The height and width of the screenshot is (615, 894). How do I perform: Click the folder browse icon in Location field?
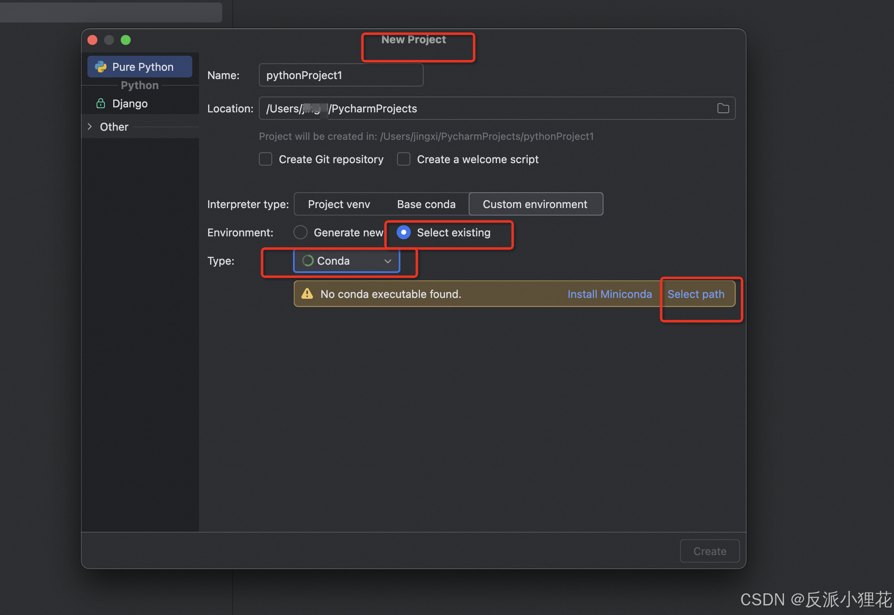pyautogui.click(x=723, y=109)
